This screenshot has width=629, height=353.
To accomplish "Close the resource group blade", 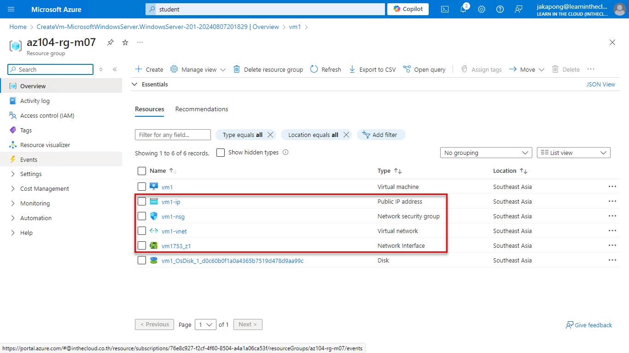I will point(612,42).
